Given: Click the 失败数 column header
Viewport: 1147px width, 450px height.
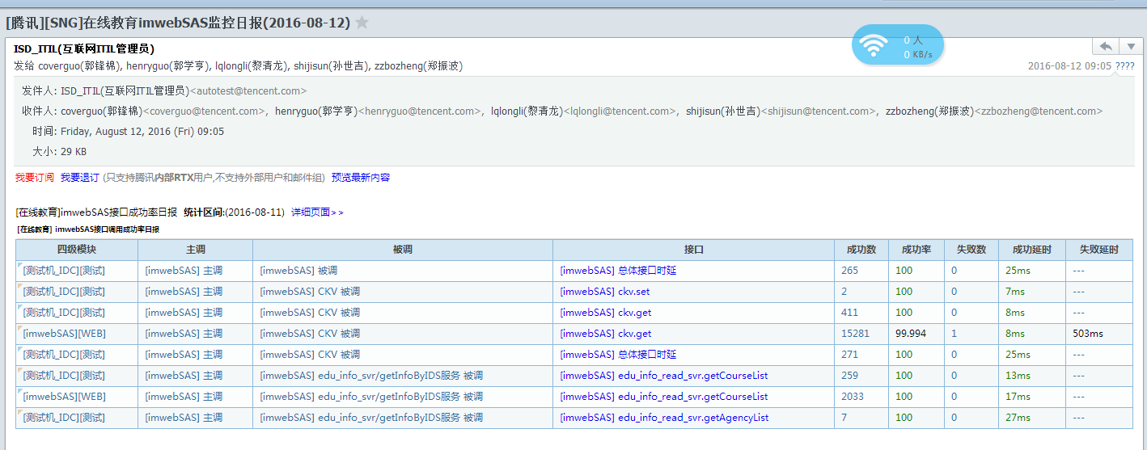Looking at the screenshot, I should pos(971,250).
